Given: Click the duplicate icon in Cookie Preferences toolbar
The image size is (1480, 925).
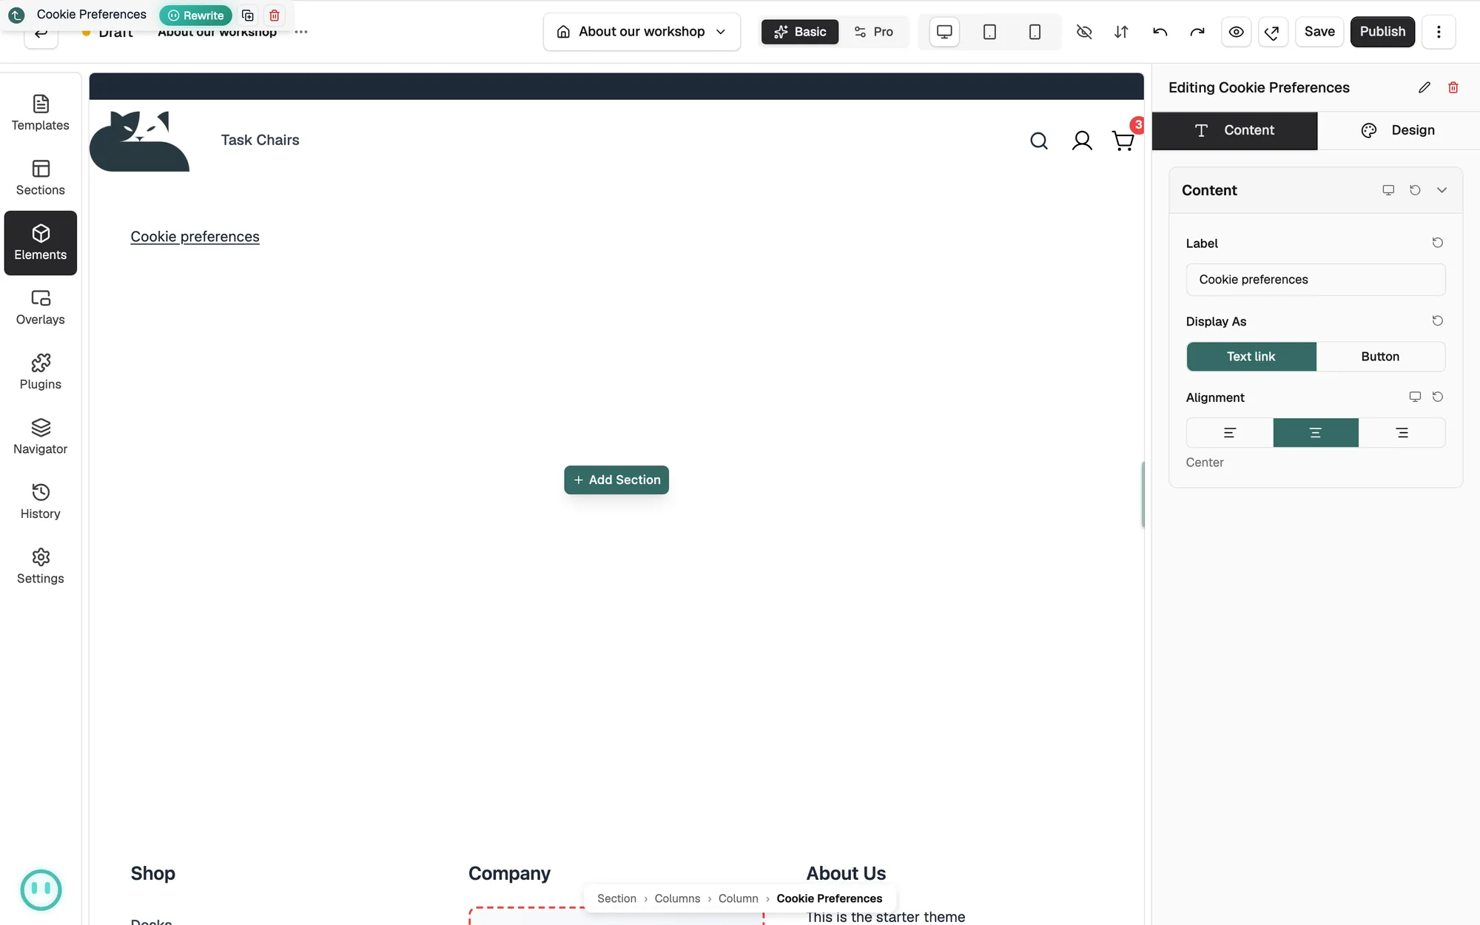Looking at the screenshot, I should click(x=248, y=16).
